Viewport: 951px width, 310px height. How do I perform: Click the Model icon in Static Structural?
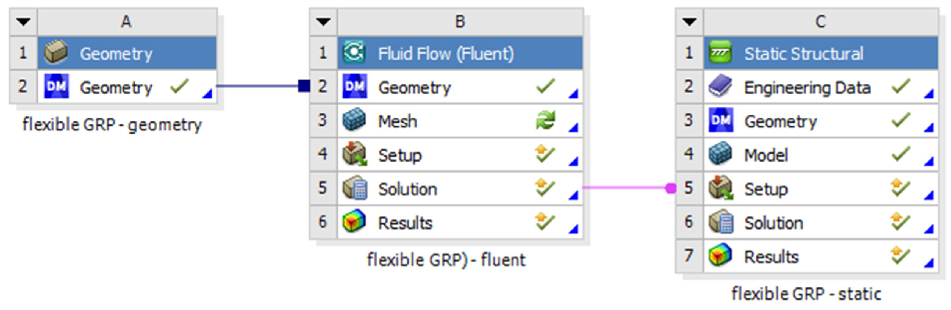tap(720, 154)
